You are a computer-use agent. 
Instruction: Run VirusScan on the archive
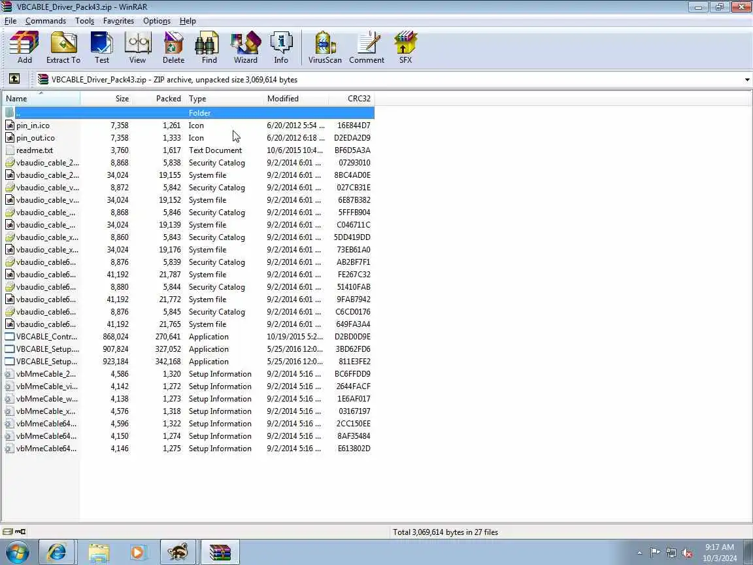325,47
